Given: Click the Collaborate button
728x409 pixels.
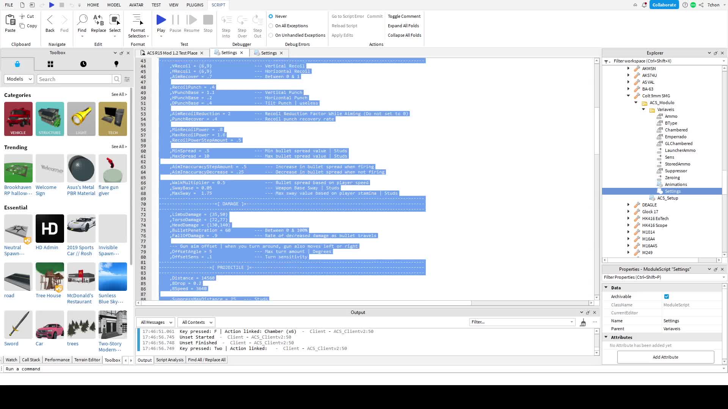Looking at the screenshot, I should tap(664, 5).
